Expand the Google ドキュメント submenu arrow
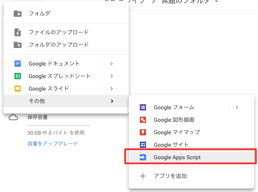 click(x=112, y=64)
